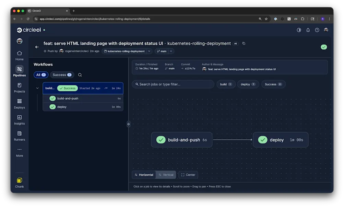Collapse the build workflow chevron

(x=37, y=88)
